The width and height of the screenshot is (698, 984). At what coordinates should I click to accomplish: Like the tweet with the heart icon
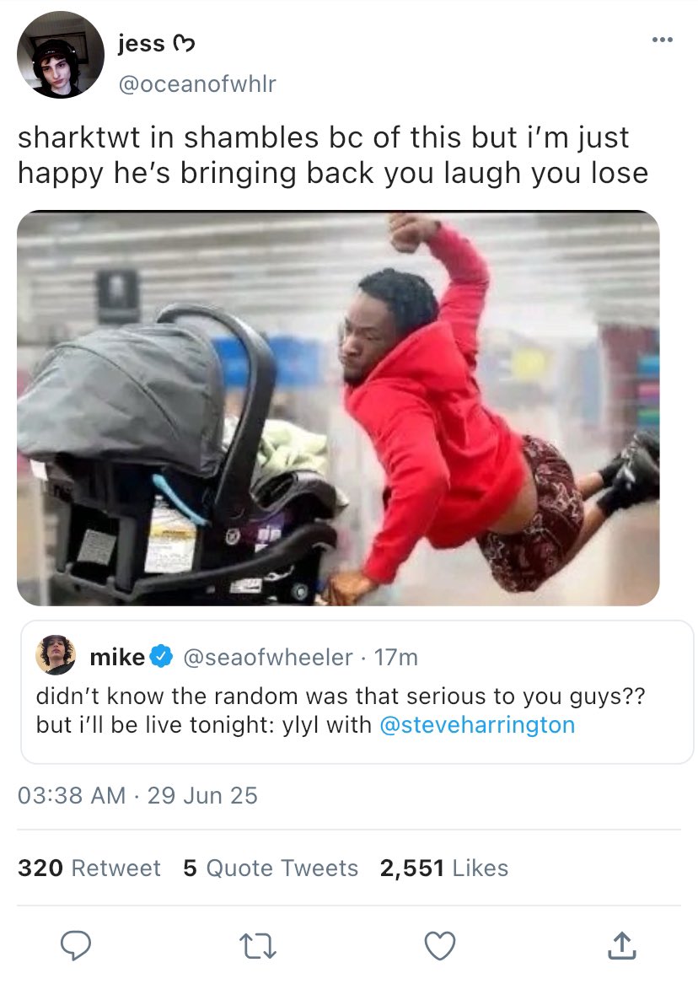[439, 946]
